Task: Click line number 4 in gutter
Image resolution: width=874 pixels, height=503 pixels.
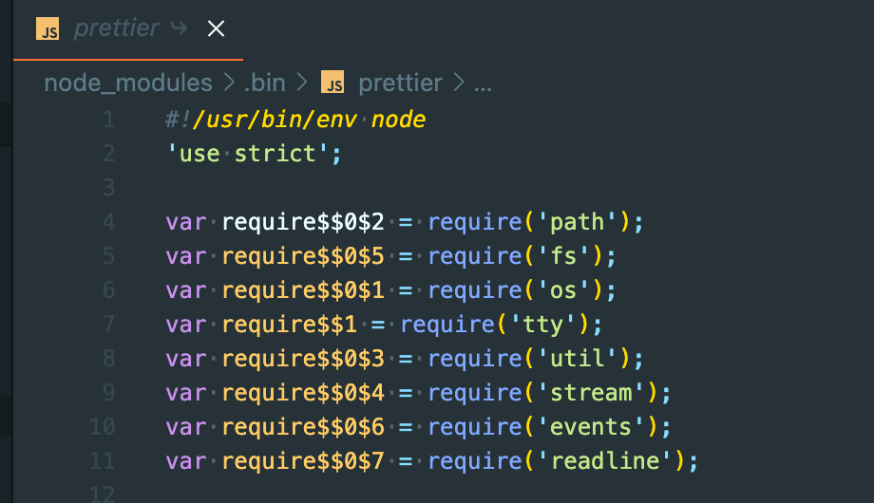Action: (109, 222)
